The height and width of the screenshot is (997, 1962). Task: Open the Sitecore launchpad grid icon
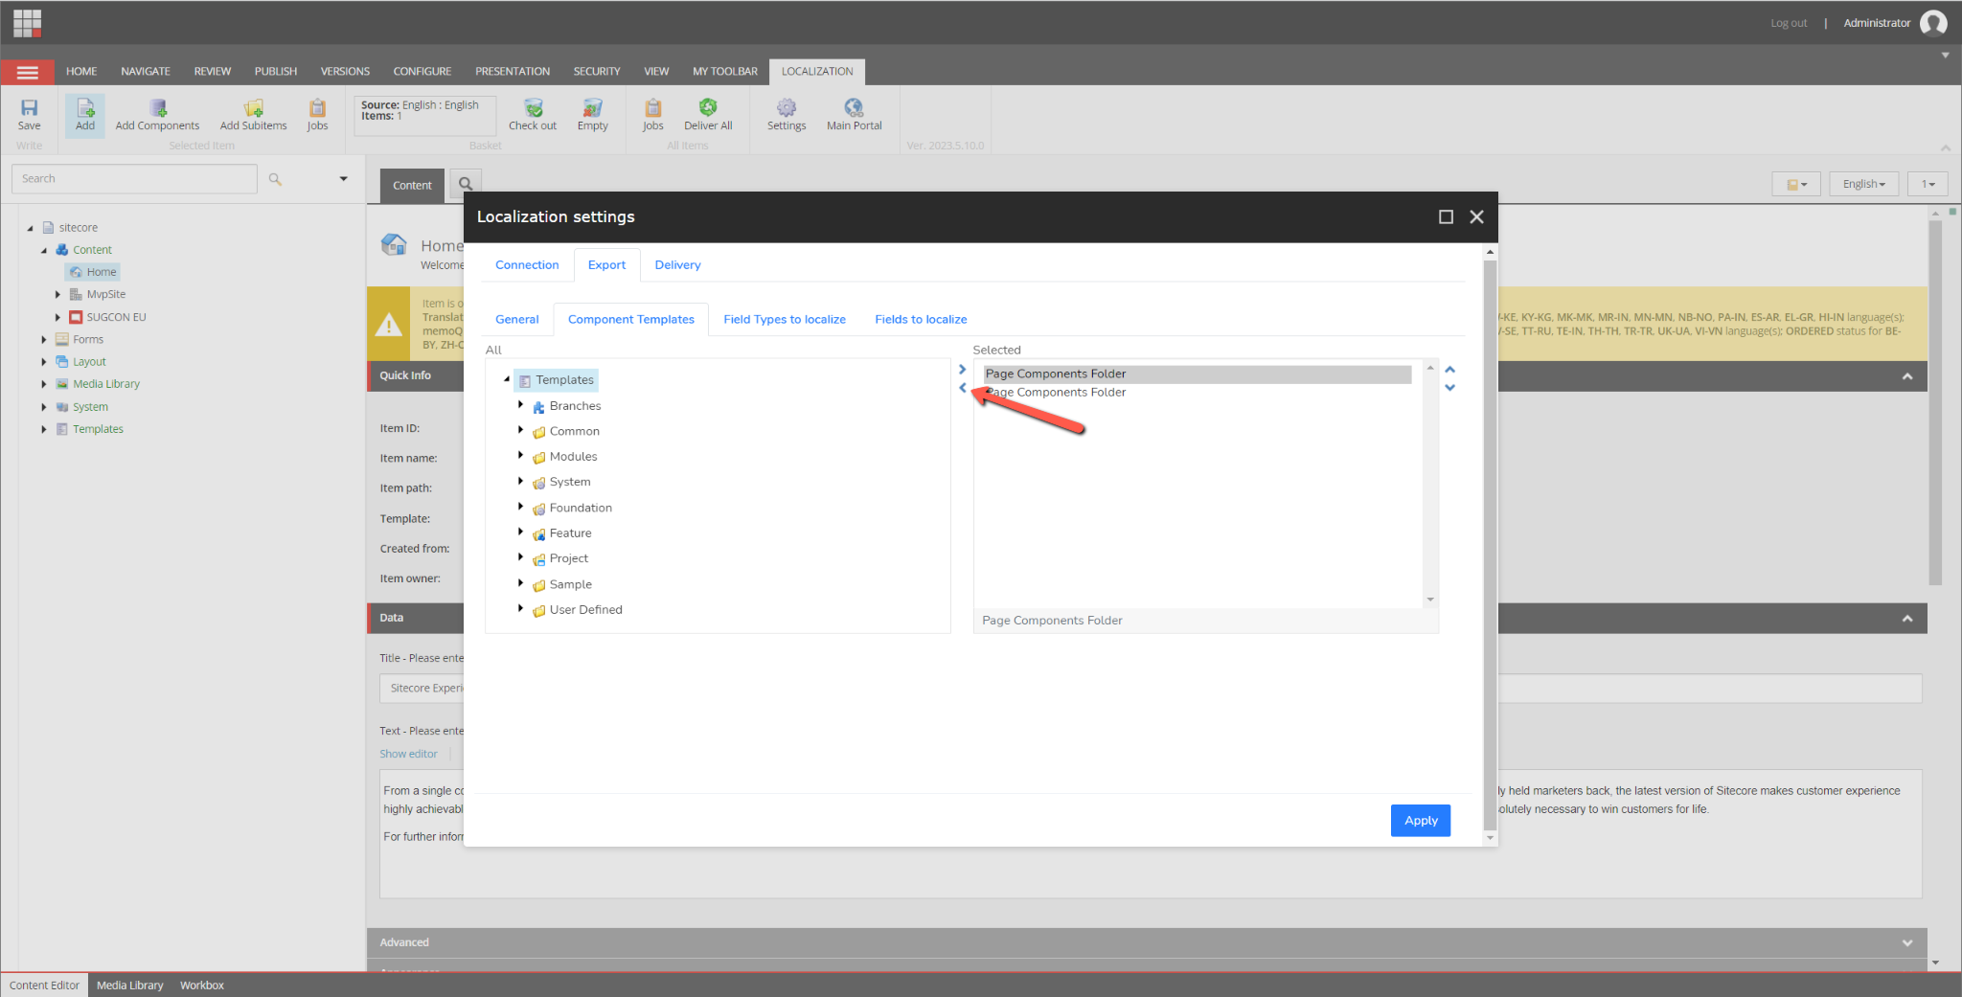point(27,23)
